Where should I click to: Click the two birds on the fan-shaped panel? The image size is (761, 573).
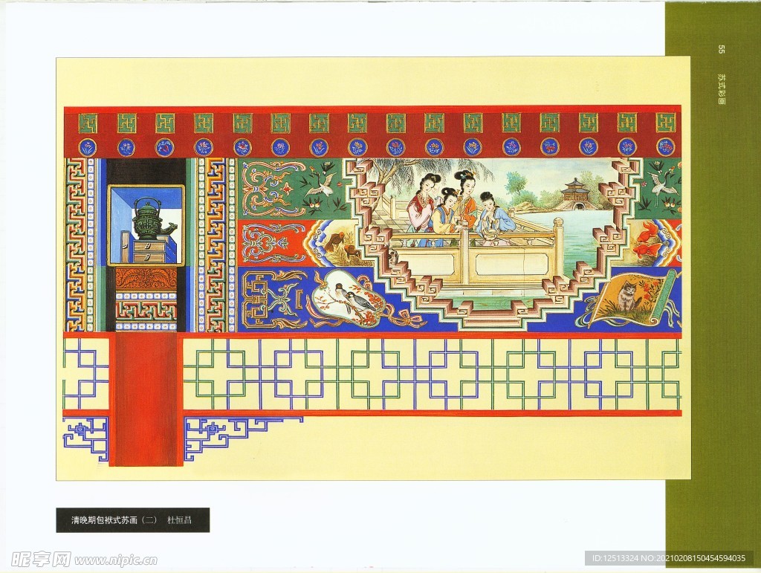click(x=349, y=300)
